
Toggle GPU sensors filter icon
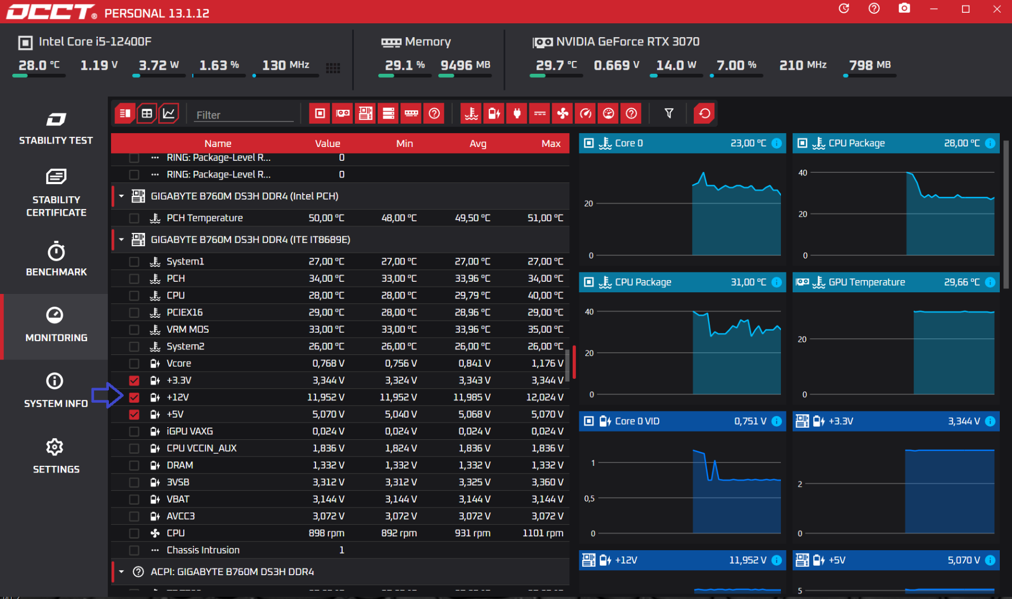343,114
